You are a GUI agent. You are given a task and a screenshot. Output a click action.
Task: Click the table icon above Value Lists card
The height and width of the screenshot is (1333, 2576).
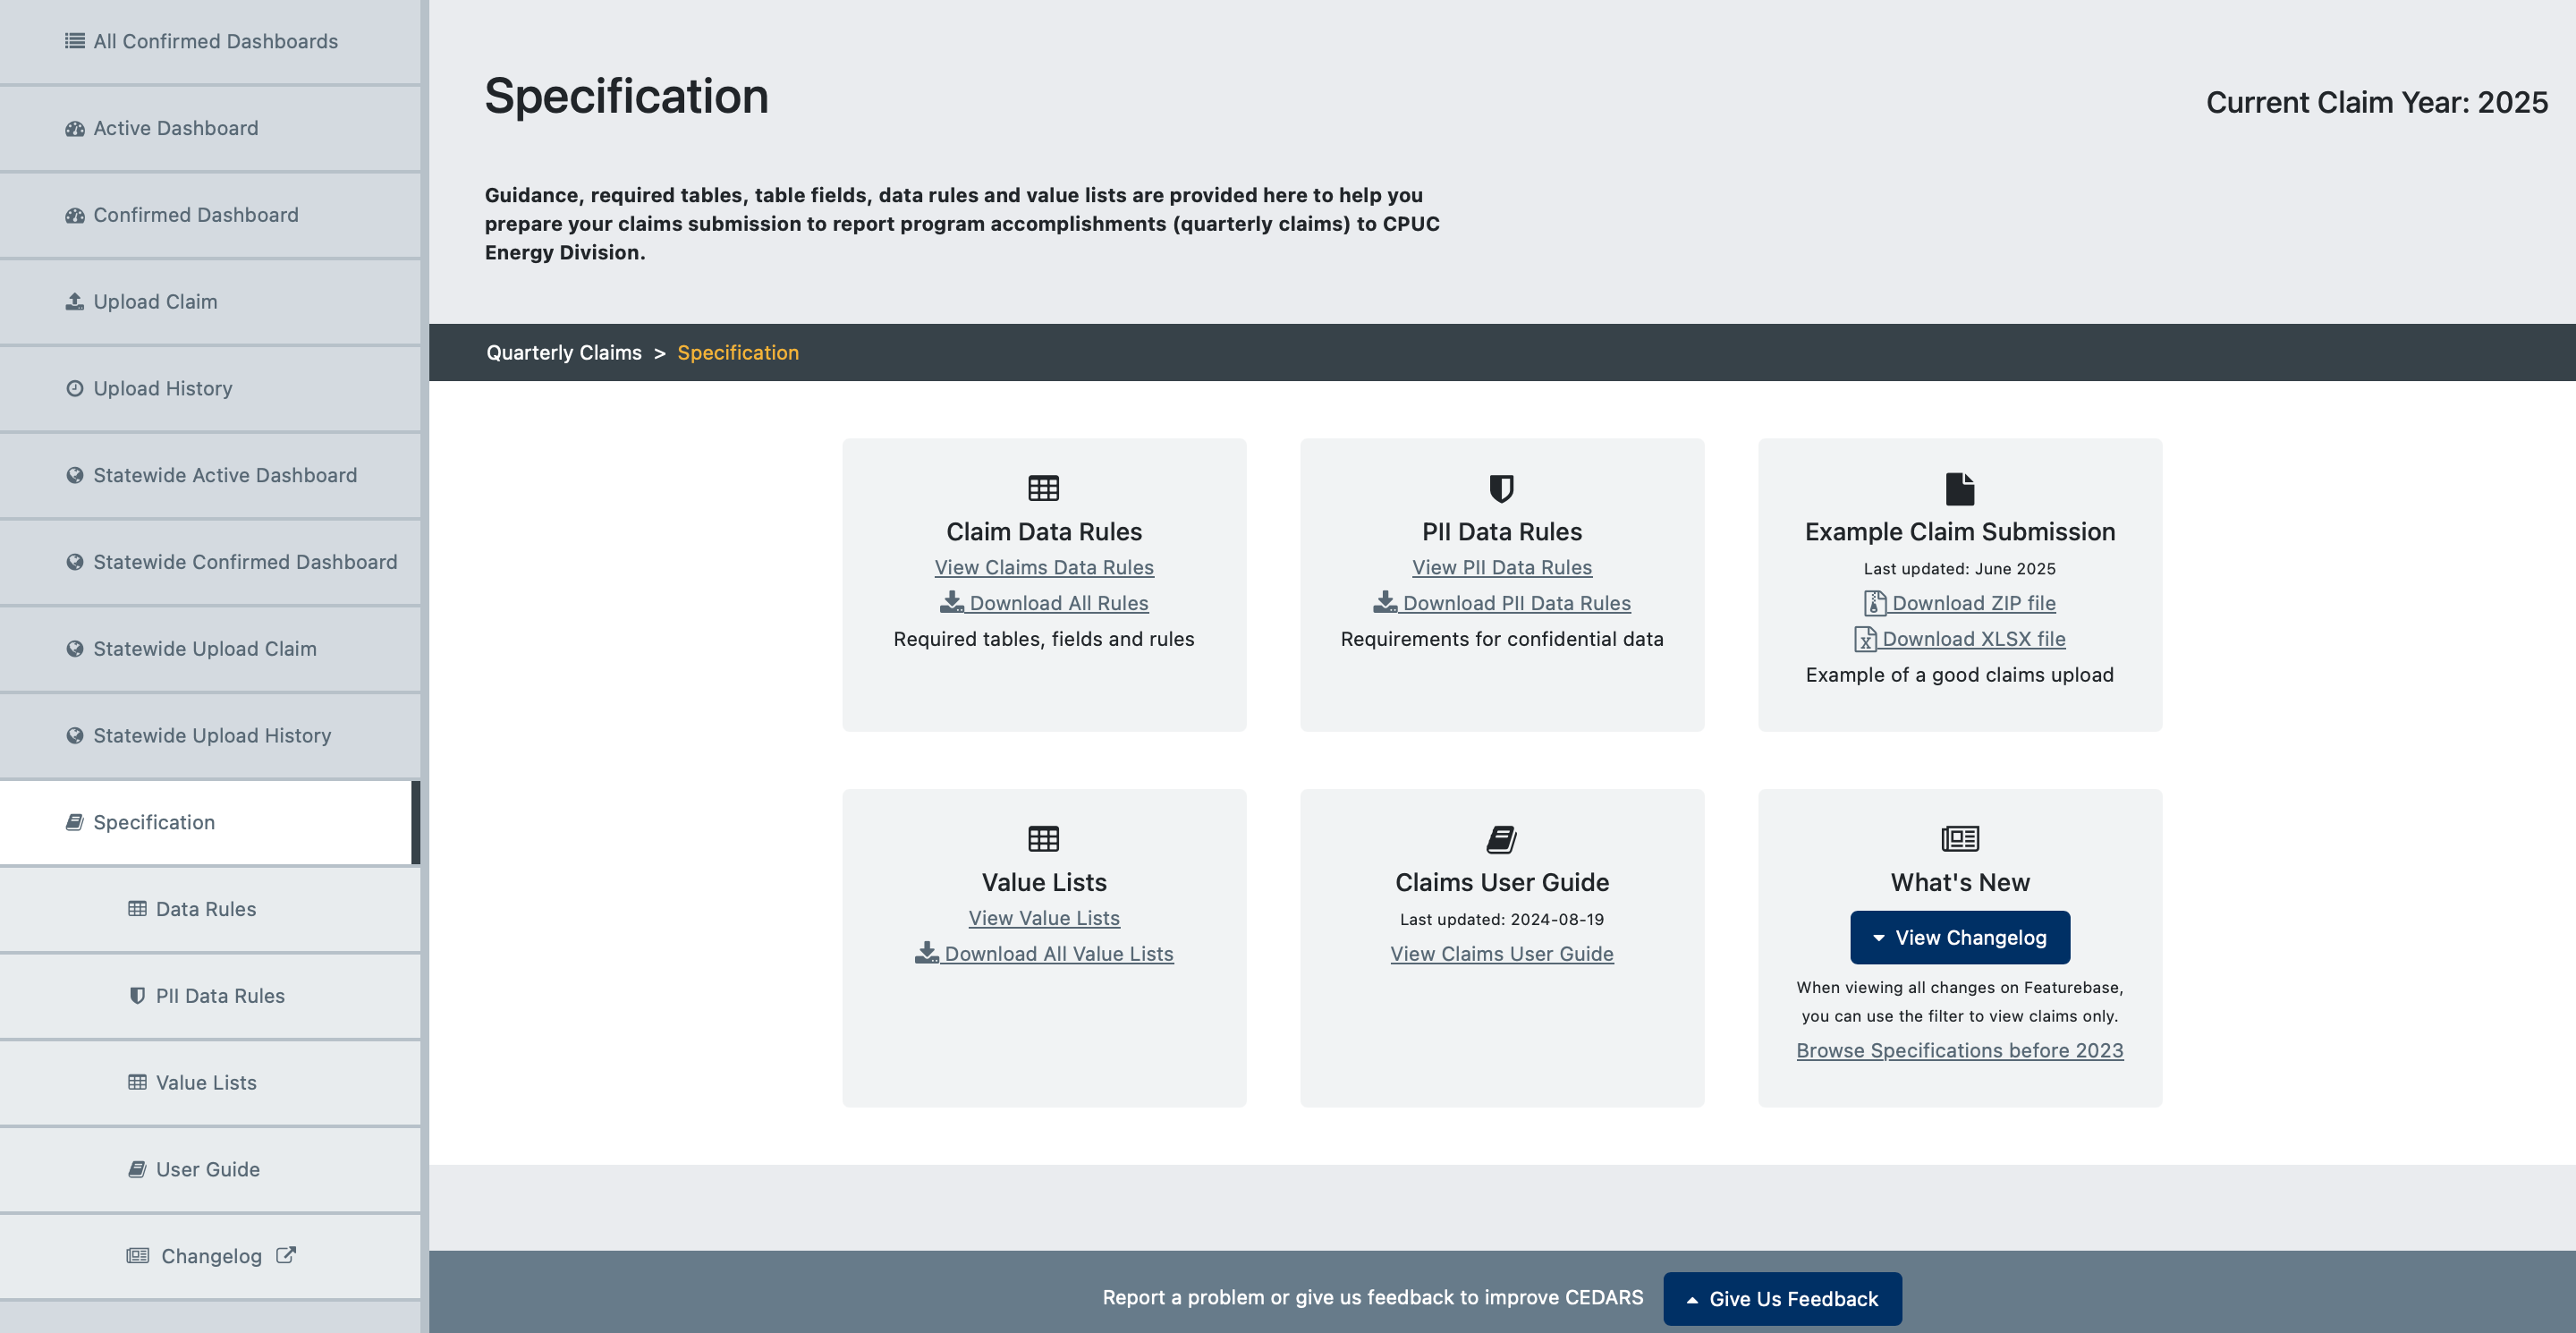1043,839
